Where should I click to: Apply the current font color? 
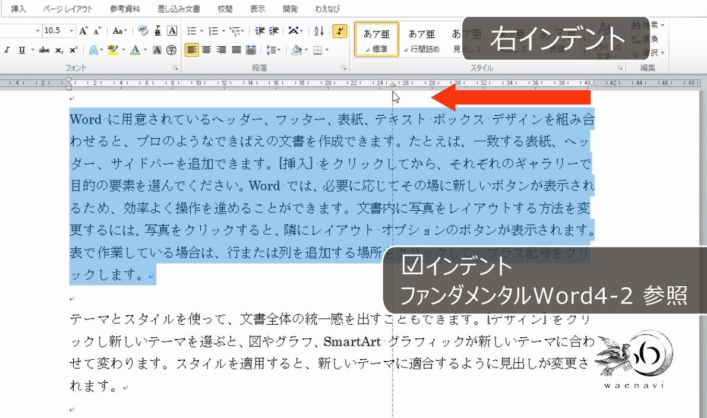[x=135, y=50]
